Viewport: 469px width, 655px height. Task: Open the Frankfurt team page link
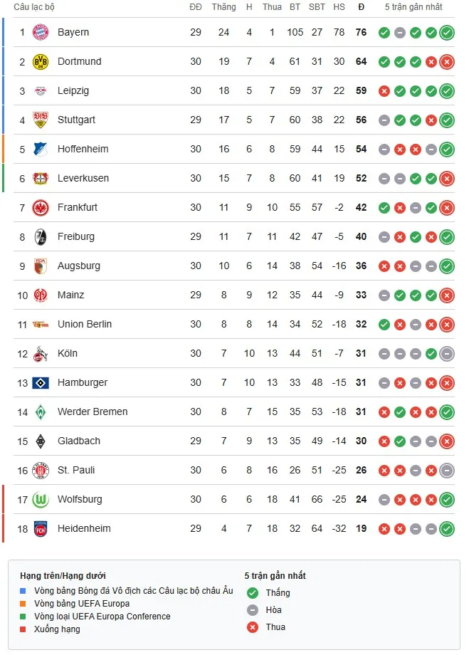(78, 207)
